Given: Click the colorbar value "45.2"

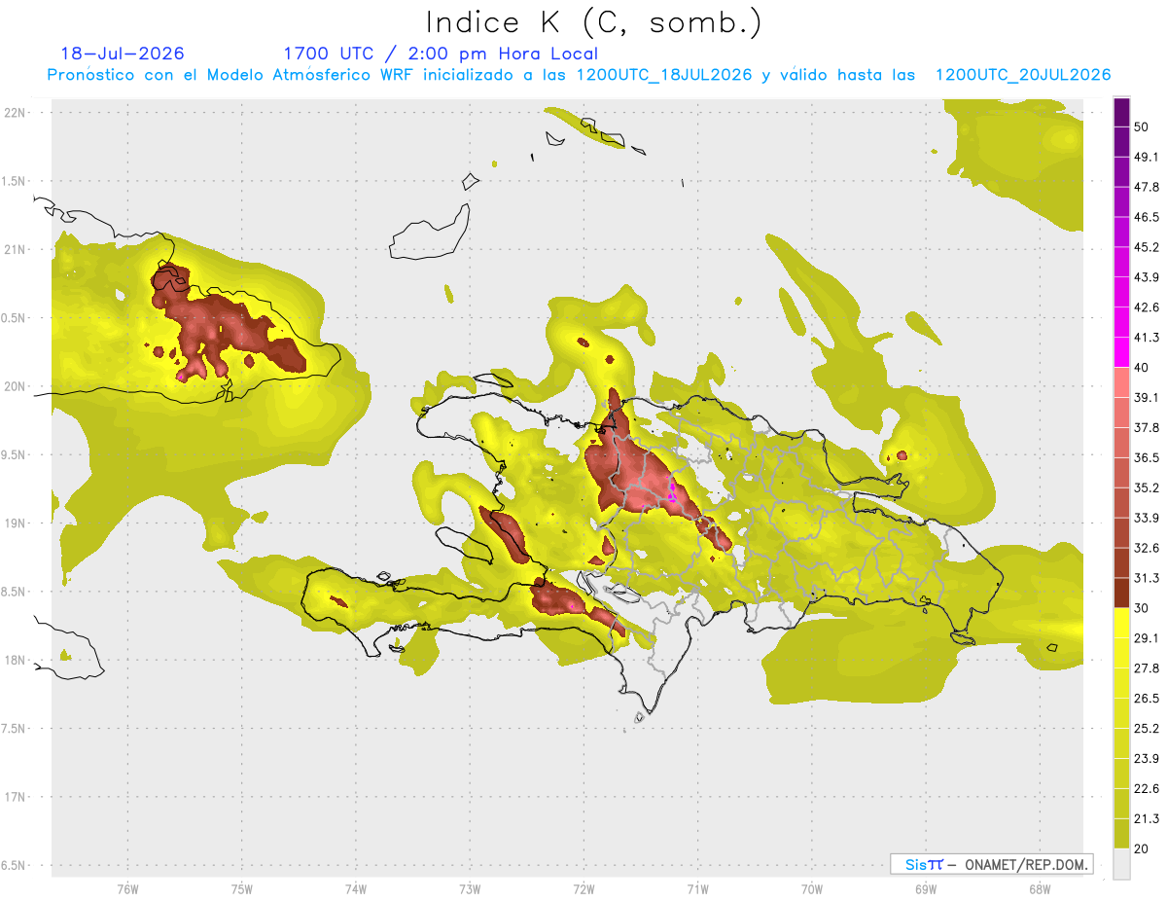Looking at the screenshot, I should 1147,247.
